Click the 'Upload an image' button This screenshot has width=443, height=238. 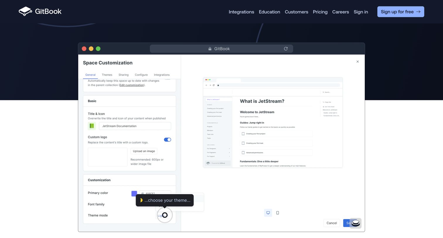144,151
